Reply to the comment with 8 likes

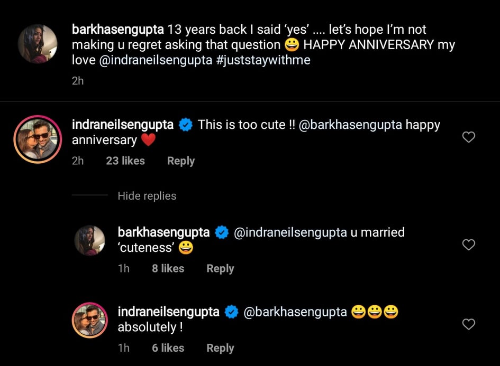[x=220, y=268]
